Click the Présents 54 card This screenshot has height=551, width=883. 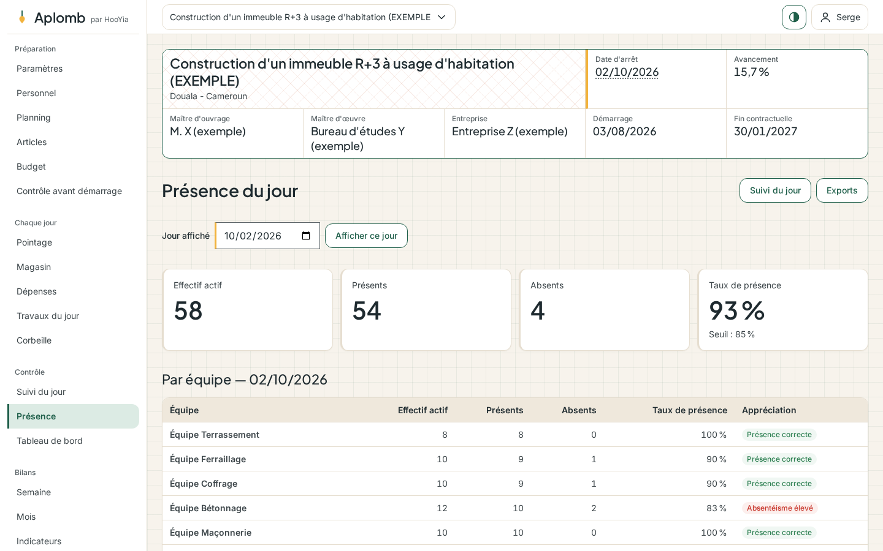[x=426, y=310]
